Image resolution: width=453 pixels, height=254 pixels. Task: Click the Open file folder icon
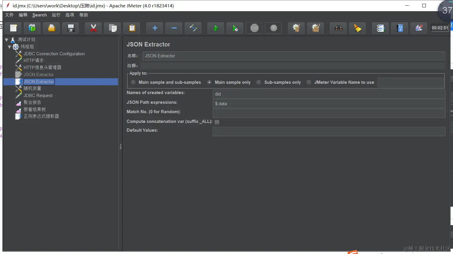[x=51, y=28]
